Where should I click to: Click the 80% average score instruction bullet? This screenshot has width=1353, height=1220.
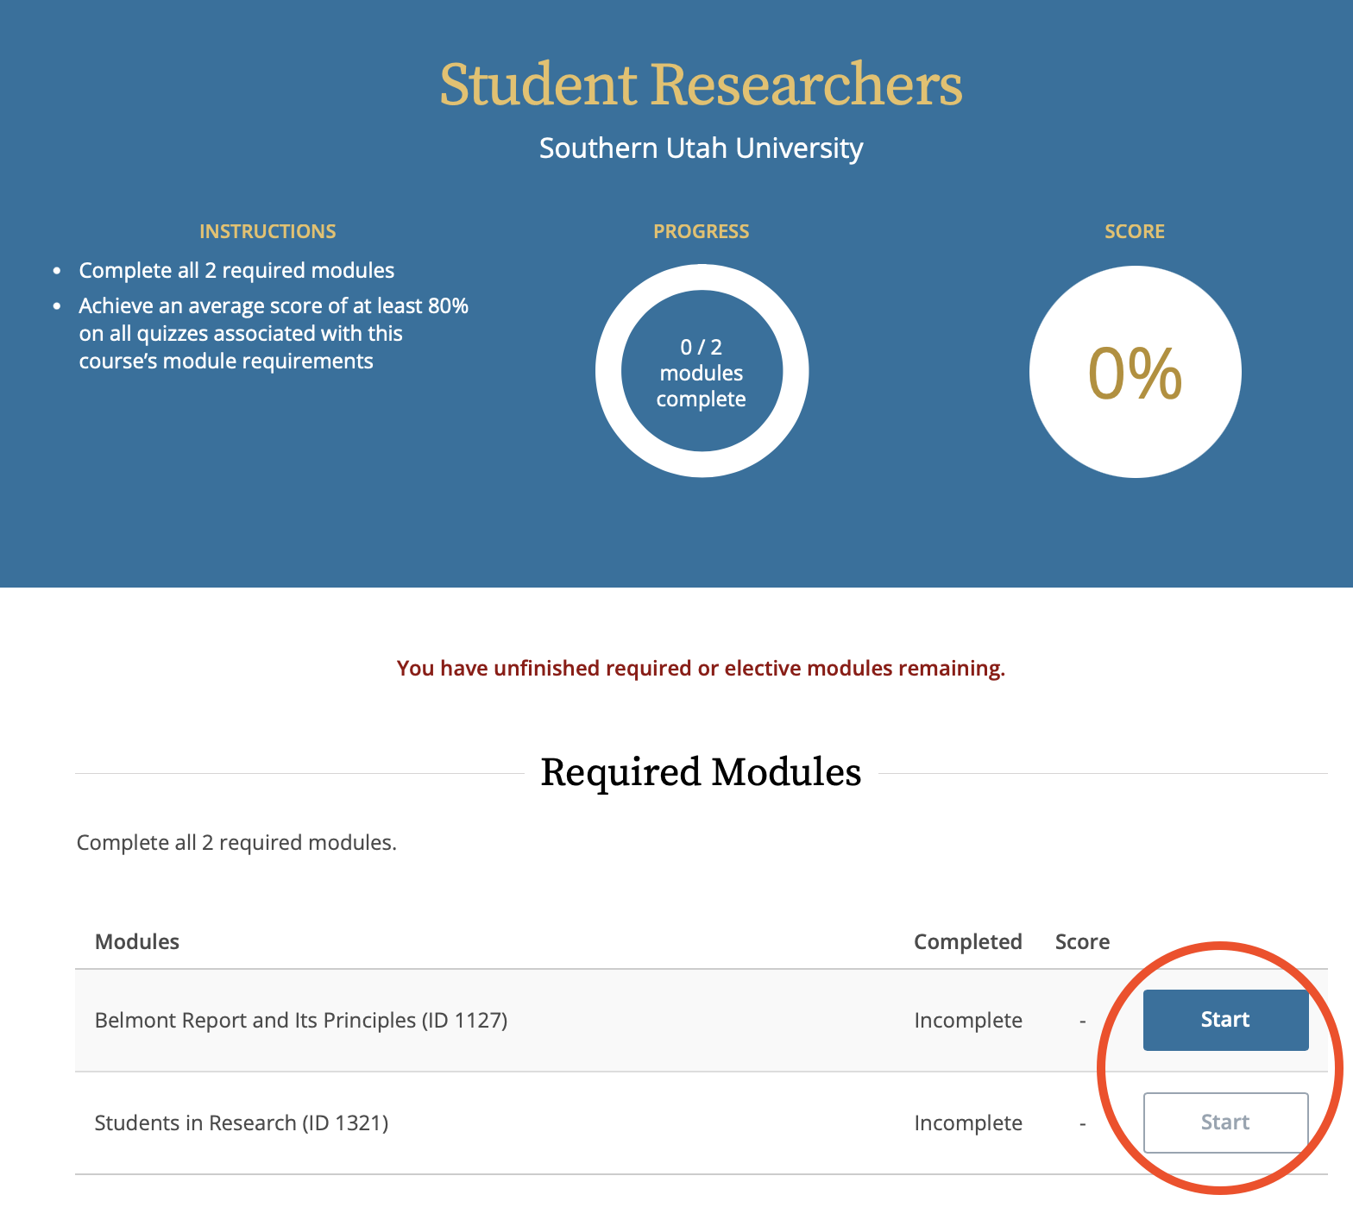tap(273, 333)
